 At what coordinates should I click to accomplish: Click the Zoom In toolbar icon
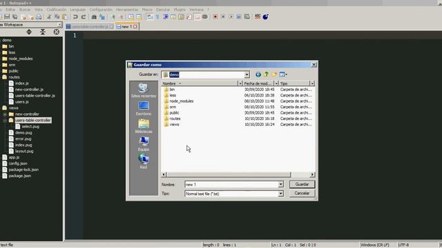[113, 17]
